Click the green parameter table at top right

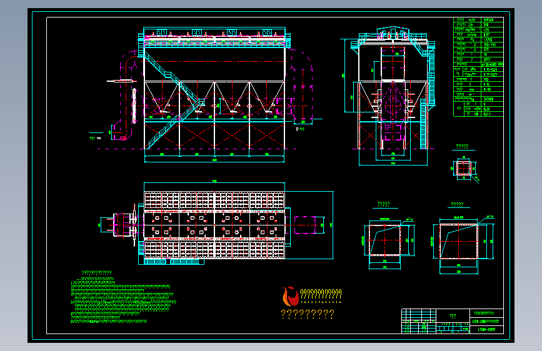(478, 67)
